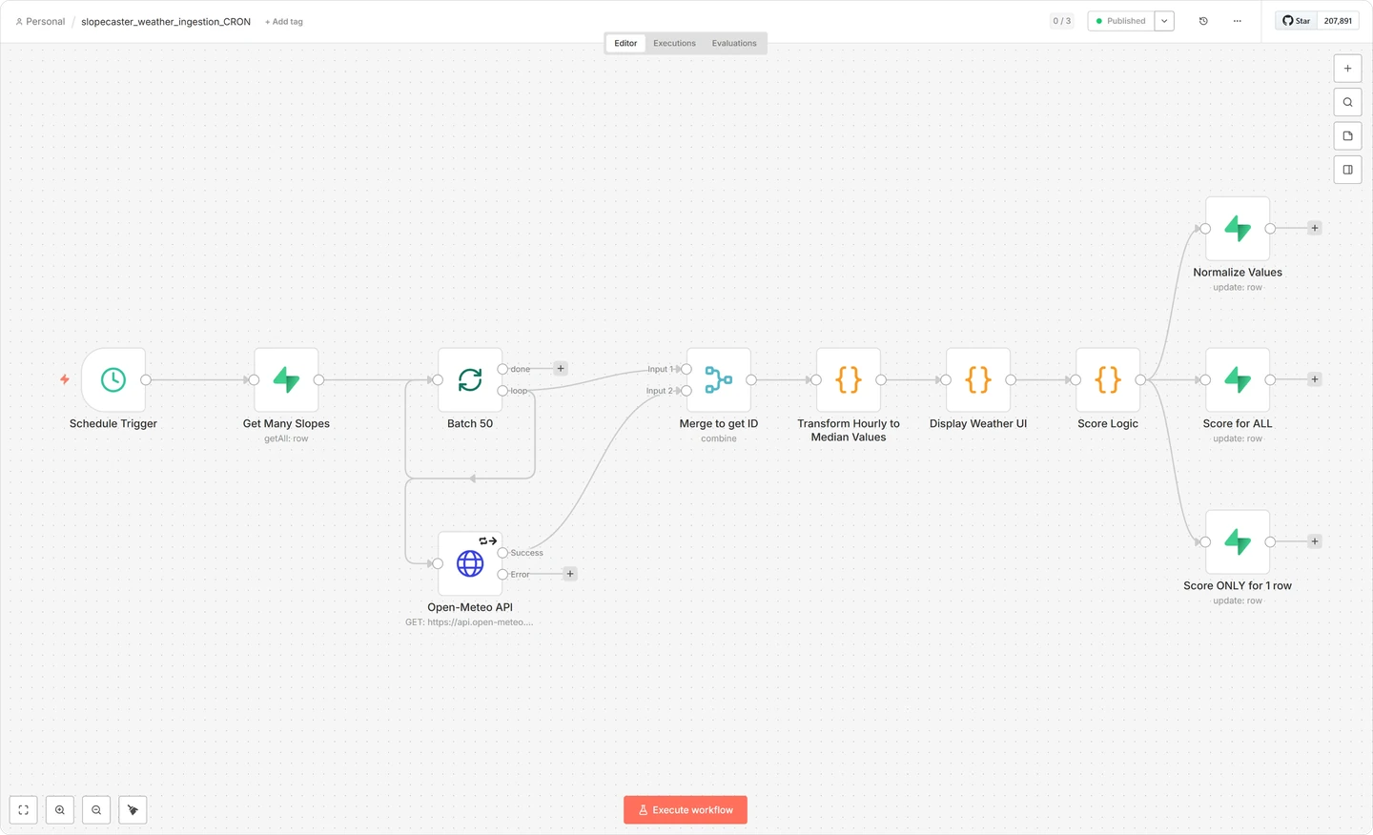
Task: Toggle the side panel icon
Action: pos(1347,170)
